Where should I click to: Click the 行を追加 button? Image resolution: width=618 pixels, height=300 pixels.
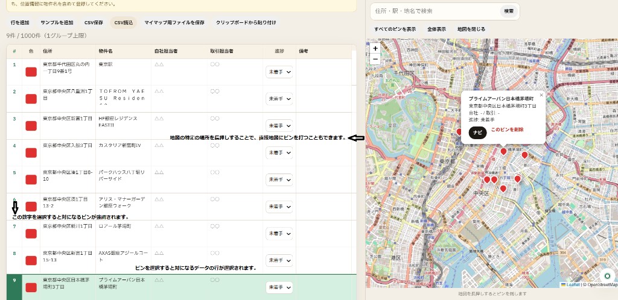pyautogui.click(x=20, y=22)
